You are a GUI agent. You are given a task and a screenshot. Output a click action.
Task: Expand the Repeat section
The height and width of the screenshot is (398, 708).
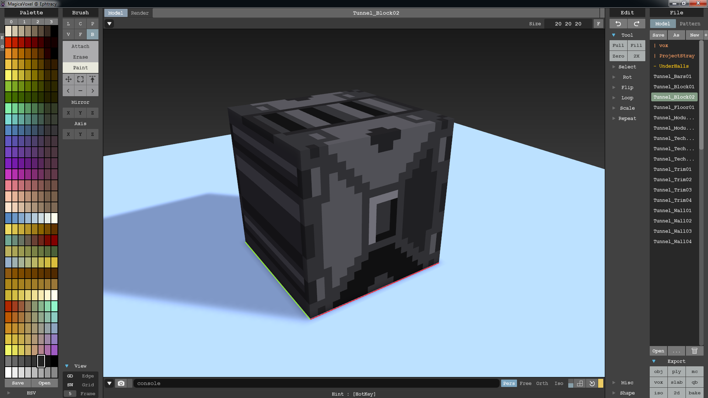pyautogui.click(x=627, y=118)
